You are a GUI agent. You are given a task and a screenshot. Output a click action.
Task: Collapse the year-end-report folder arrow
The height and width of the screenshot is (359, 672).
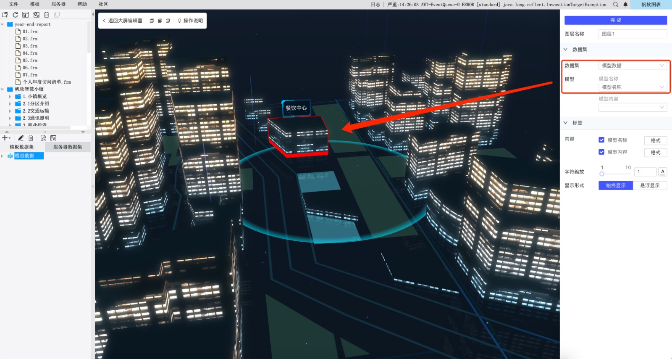click(x=3, y=24)
